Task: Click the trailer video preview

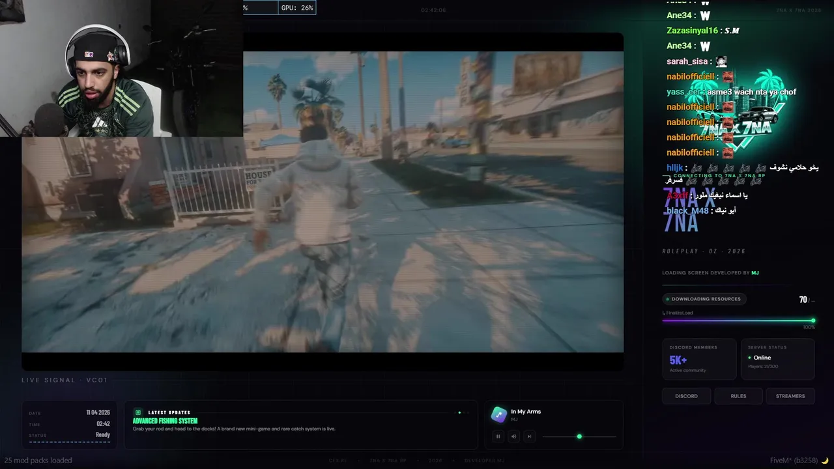Action: [x=323, y=202]
